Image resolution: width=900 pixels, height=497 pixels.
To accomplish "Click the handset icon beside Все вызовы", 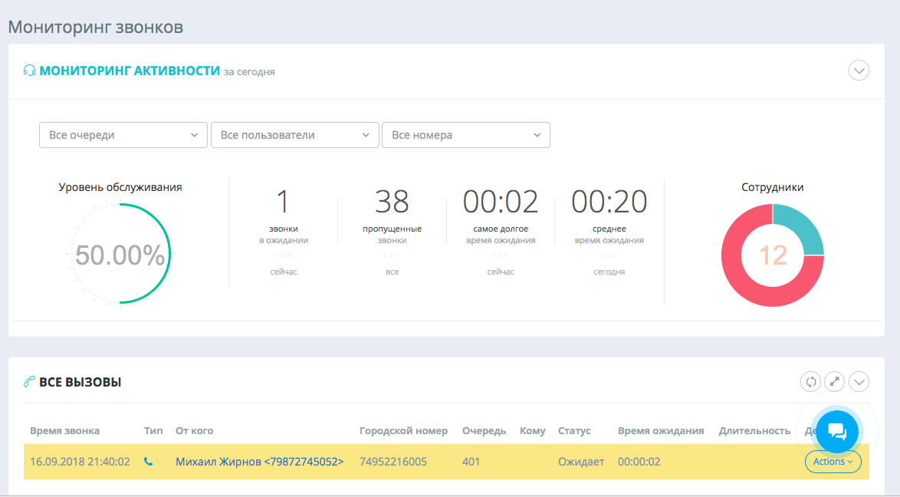I will tap(29, 381).
